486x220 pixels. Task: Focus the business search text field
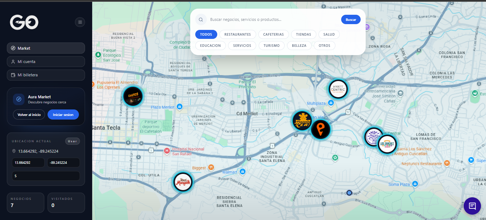click(x=273, y=20)
